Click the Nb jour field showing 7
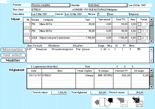Viewport: 155px width, 109px height. tap(102, 14)
